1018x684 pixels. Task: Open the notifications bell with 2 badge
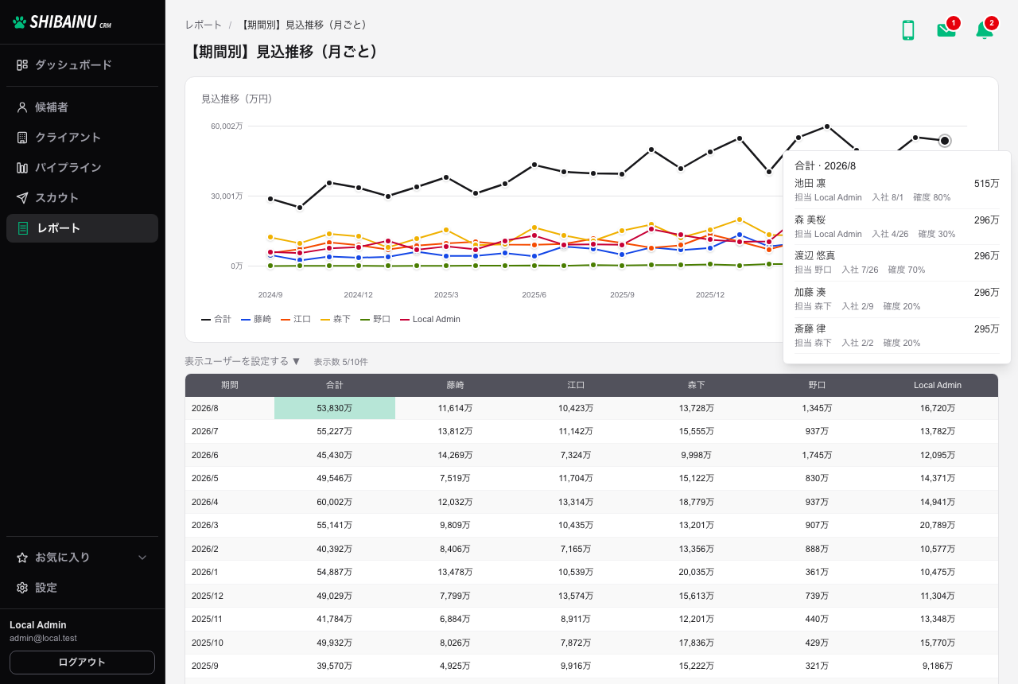click(x=985, y=30)
